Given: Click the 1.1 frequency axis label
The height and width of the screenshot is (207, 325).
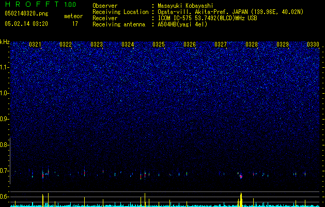Looking at the screenshot, I should [x=4, y=67].
